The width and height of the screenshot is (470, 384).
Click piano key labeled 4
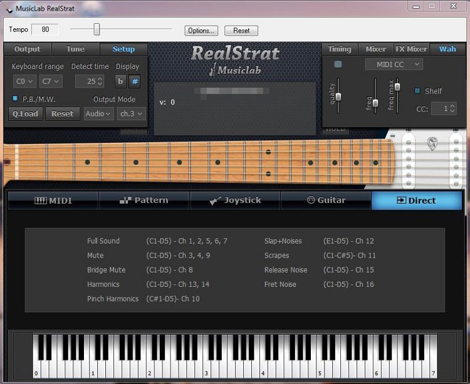263,368
